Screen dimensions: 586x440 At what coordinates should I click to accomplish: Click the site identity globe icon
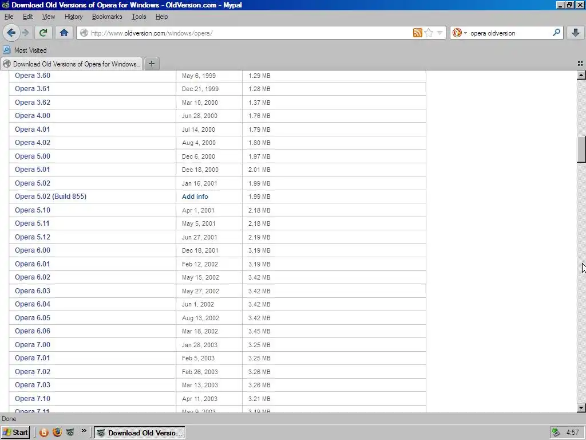[x=84, y=33]
